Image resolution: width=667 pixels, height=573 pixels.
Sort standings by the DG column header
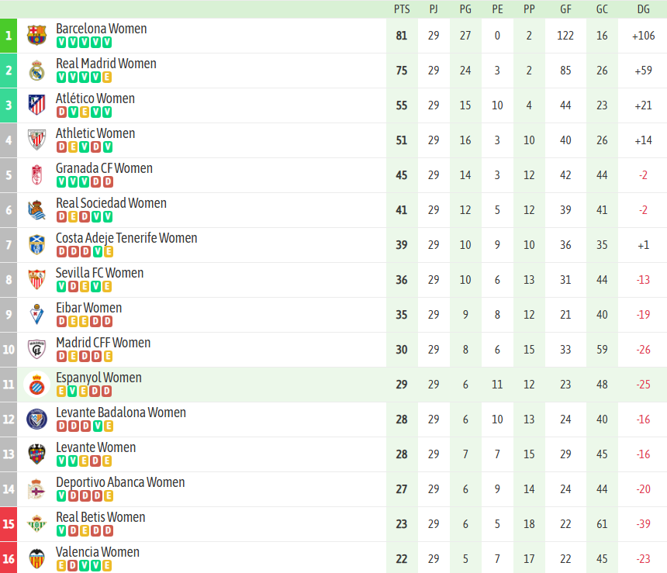click(x=643, y=9)
